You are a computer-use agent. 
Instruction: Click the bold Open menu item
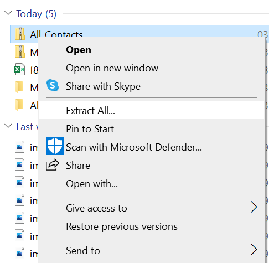click(x=79, y=50)
